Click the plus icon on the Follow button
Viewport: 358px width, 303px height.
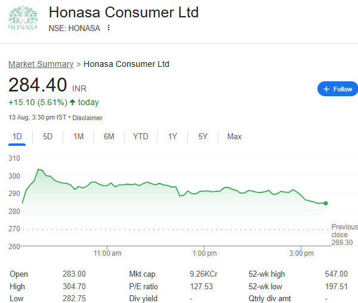click(326, 89)
